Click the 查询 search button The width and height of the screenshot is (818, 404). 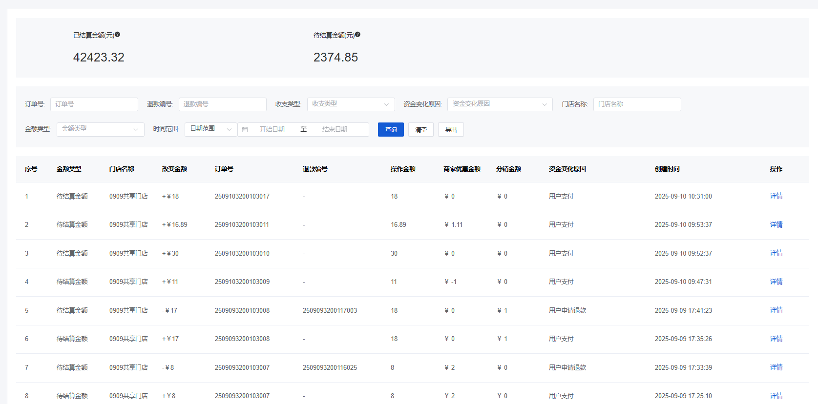391,129
